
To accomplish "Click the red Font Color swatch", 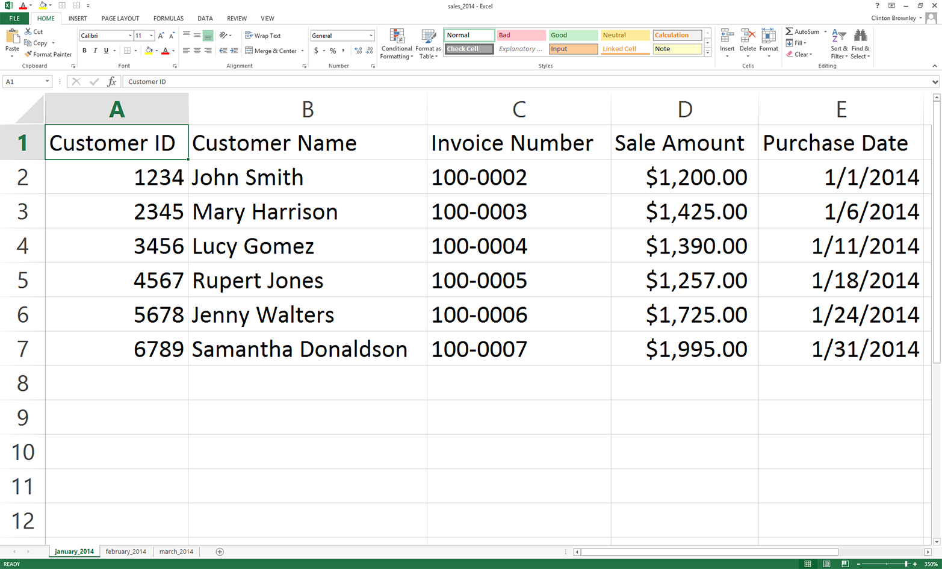I will pyautogui.click(x=166, y=51).
